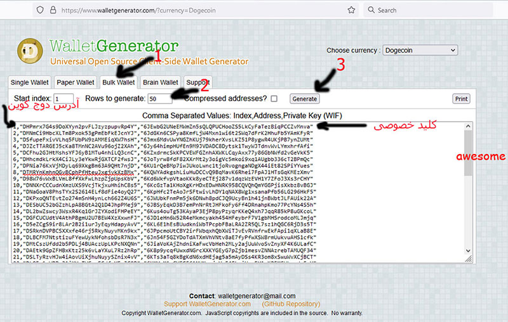This screenshot has width=508, height=322.
Task: Click the Start index input field
Action: click(x=64, y=99)
